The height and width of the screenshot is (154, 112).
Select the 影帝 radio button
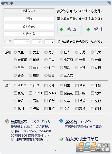pos(46,68)
